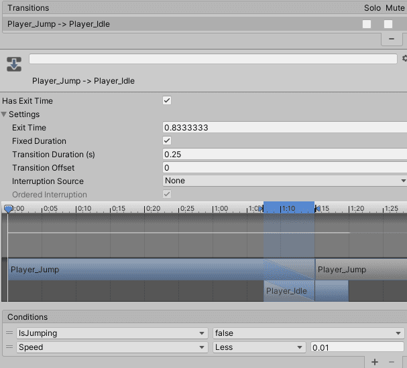This screenshot has width=407, height=368.
Task: Toggle Mute checkbox for Player_Jump transition
Action: pos(388,24)
